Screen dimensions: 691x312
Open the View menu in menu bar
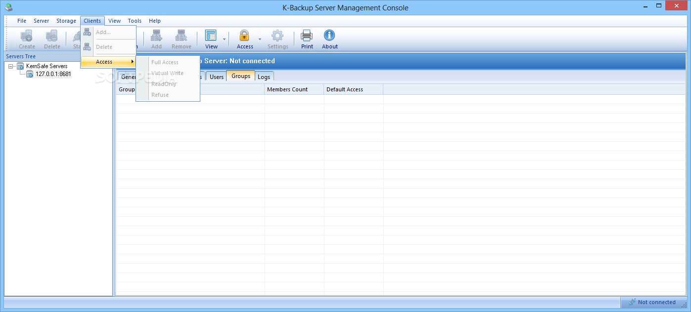click(x=115, y=21)
